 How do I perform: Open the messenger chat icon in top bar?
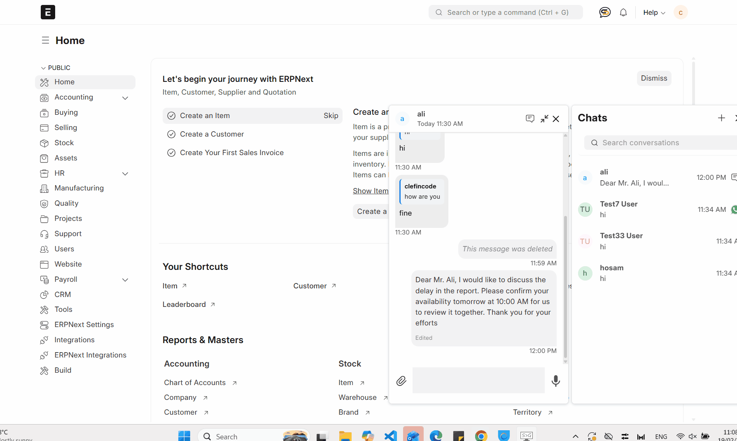click(x=605, y=12)
